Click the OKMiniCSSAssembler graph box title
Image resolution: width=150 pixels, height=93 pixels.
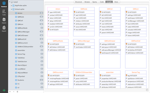[x=84, y=72]
